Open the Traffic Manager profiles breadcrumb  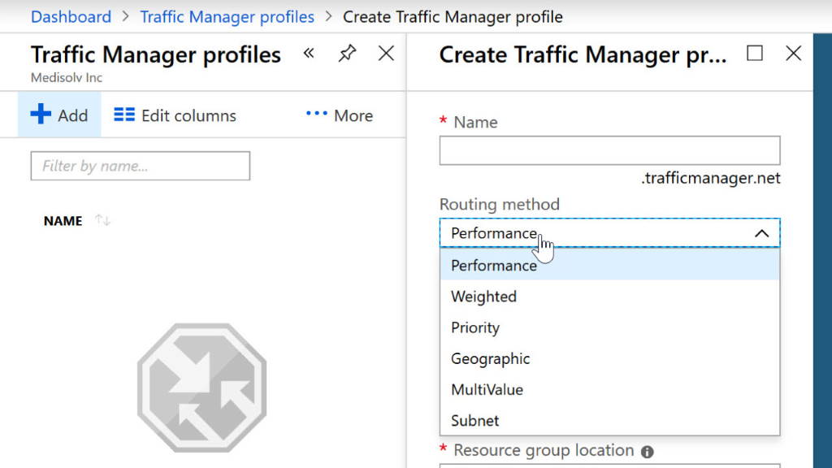tap(227, 16)
